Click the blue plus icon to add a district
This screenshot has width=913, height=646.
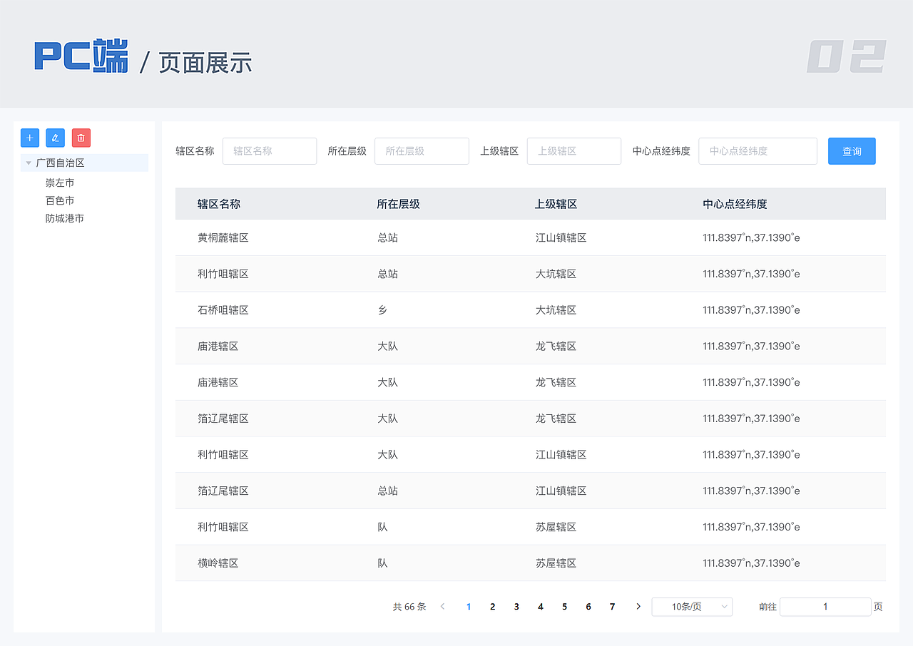pos(29,138)
